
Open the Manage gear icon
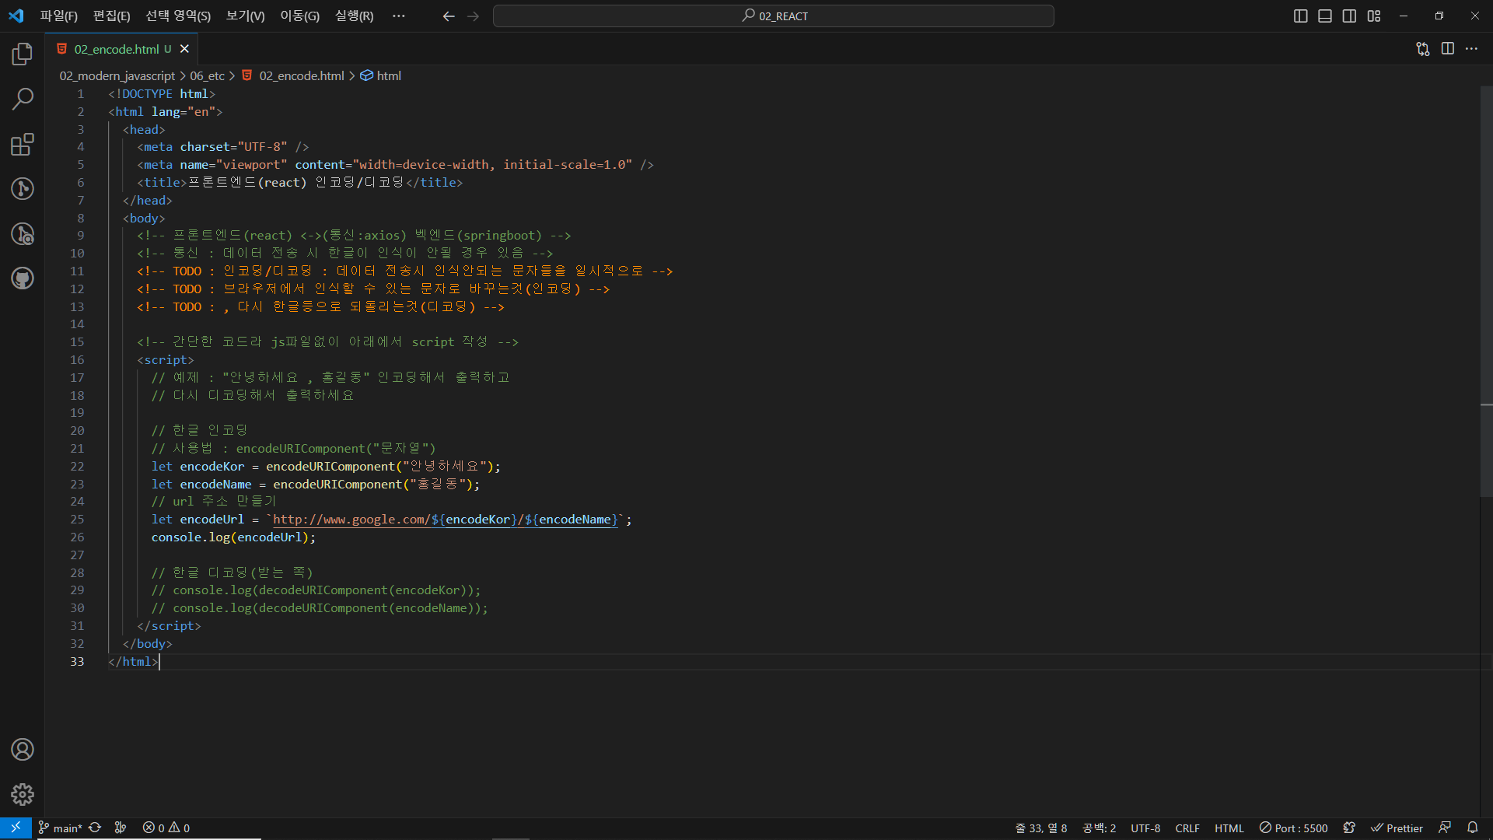point(22,794)
